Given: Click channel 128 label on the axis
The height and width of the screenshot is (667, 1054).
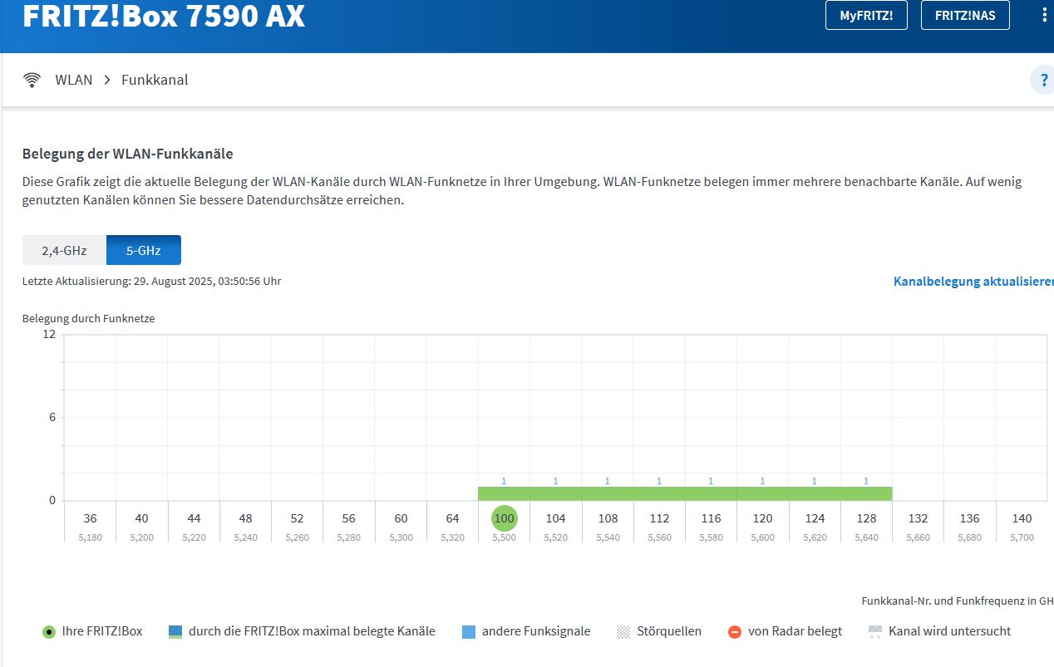Looking at the screenshot, I should 866,518.
